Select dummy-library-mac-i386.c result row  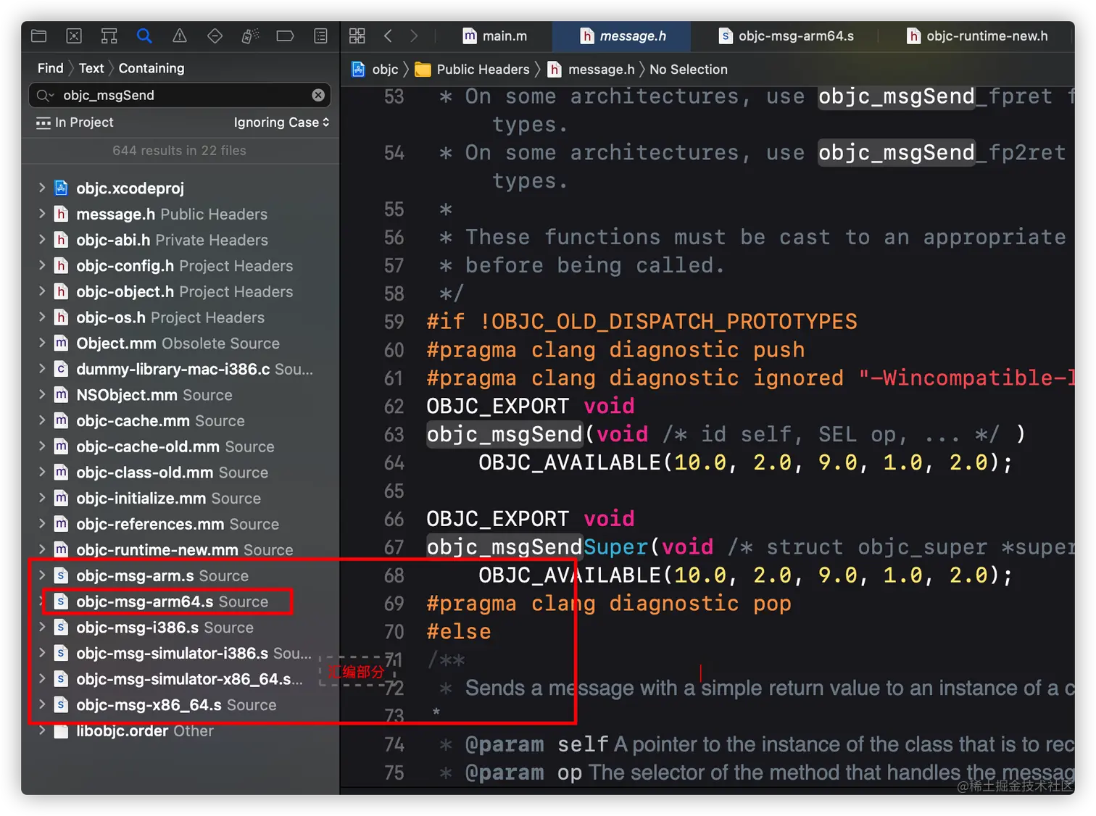click(x=180, y=369)
